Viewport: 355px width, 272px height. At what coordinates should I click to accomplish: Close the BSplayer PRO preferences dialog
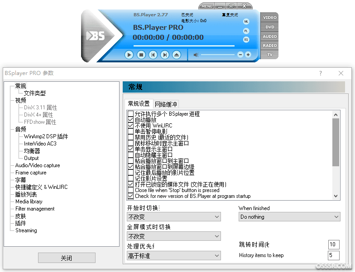point(341,73)
